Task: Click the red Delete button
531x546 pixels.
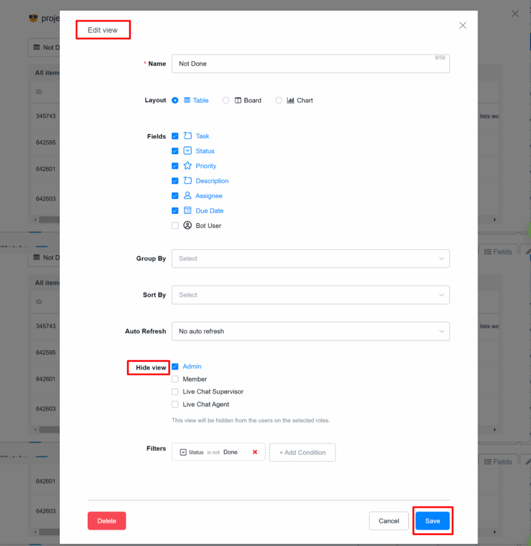Action: point(107,521)
